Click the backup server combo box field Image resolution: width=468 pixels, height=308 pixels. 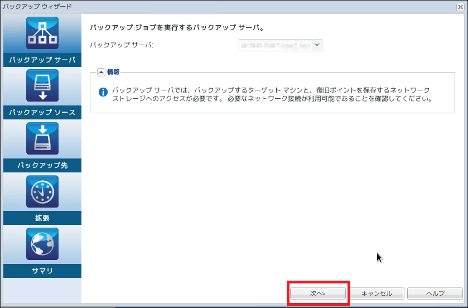pyautogui.click(x=275, y=45)
